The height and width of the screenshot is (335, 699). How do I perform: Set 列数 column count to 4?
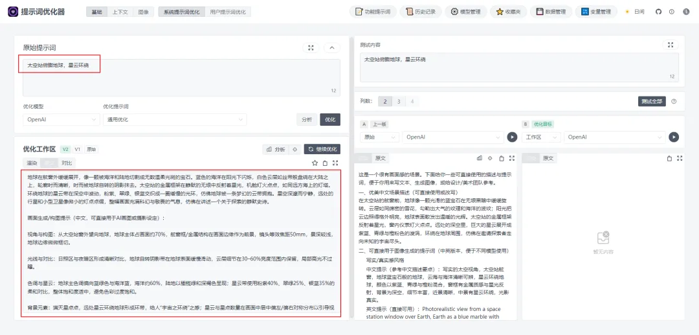coord(412,101)
